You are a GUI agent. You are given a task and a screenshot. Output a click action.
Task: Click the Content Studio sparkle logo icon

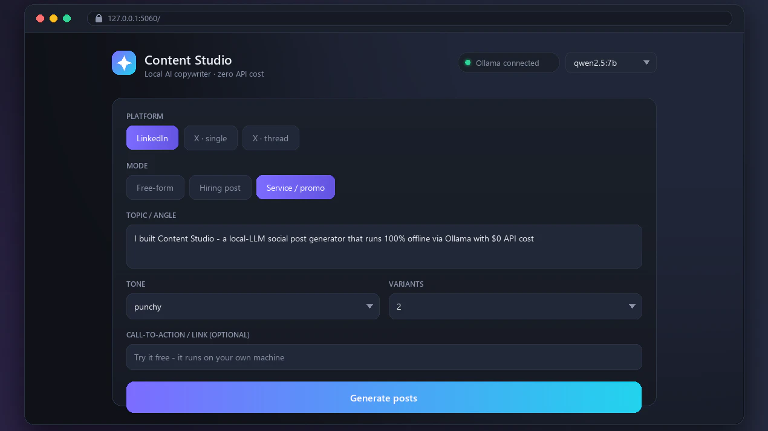coord(124,63)
